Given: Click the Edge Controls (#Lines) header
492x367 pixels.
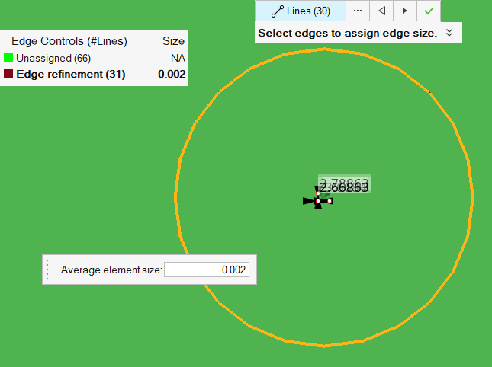Looking at the screenshot, I should point(69,41).
